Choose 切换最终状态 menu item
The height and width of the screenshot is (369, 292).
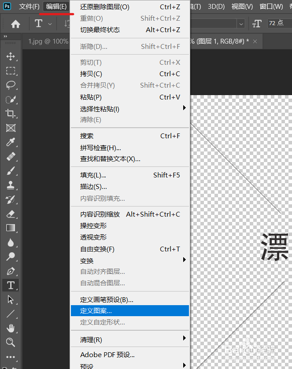coord(129,30)
